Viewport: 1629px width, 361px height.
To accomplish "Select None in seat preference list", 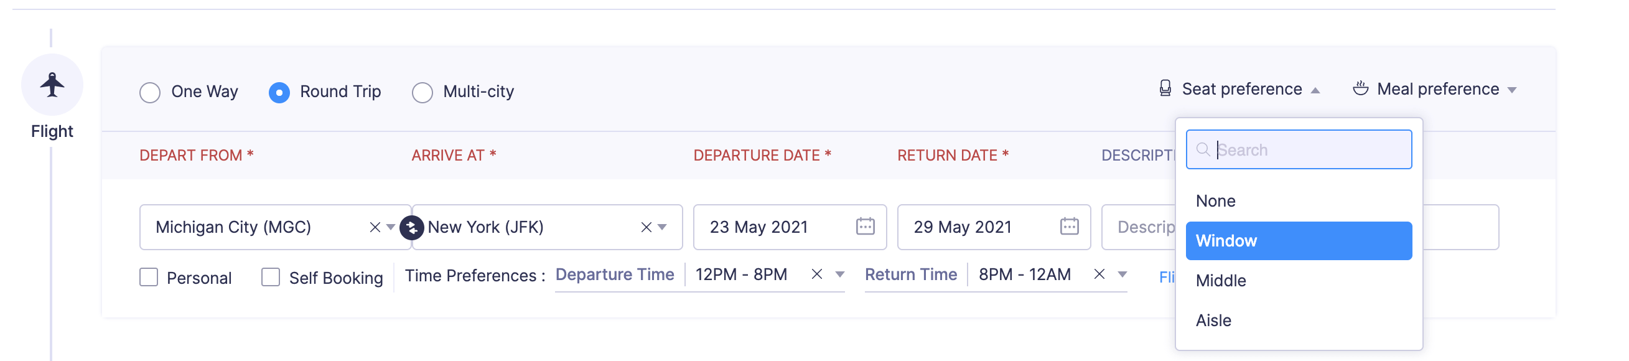I will click(1215, 201).
